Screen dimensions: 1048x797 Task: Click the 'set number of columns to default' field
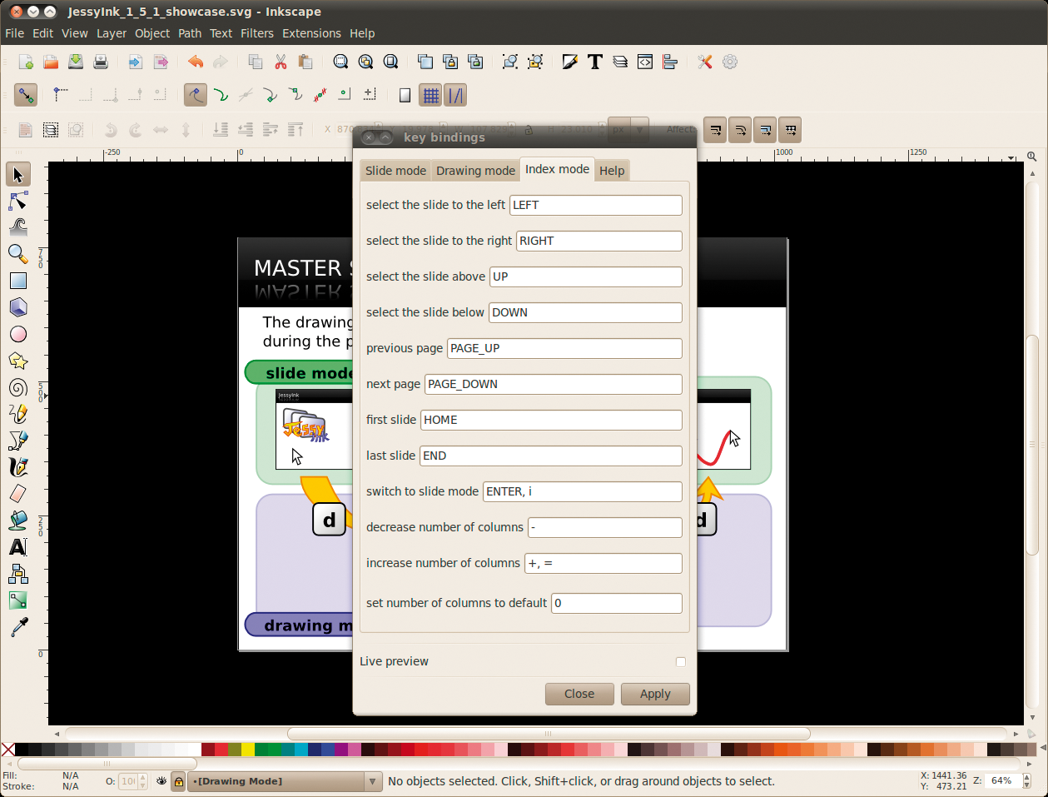point(617,603)
